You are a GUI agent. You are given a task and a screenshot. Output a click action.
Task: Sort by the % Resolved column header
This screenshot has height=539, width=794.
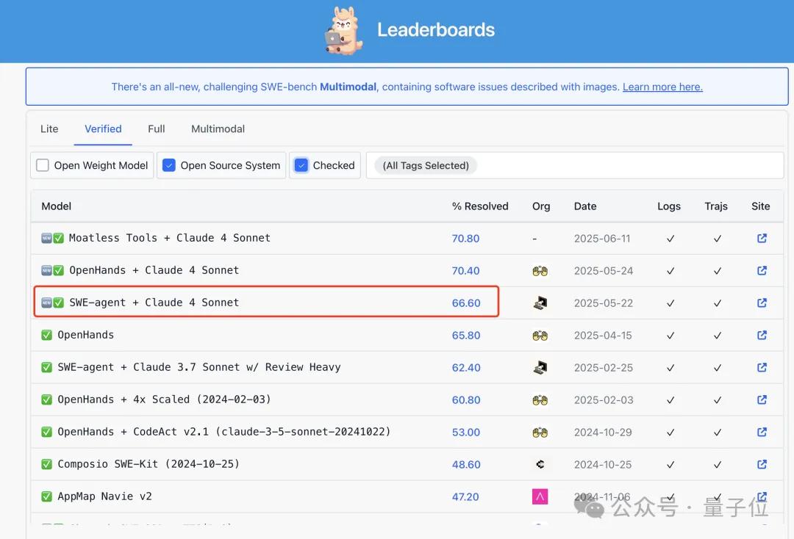pyautogui.click(x=480, y=206)
